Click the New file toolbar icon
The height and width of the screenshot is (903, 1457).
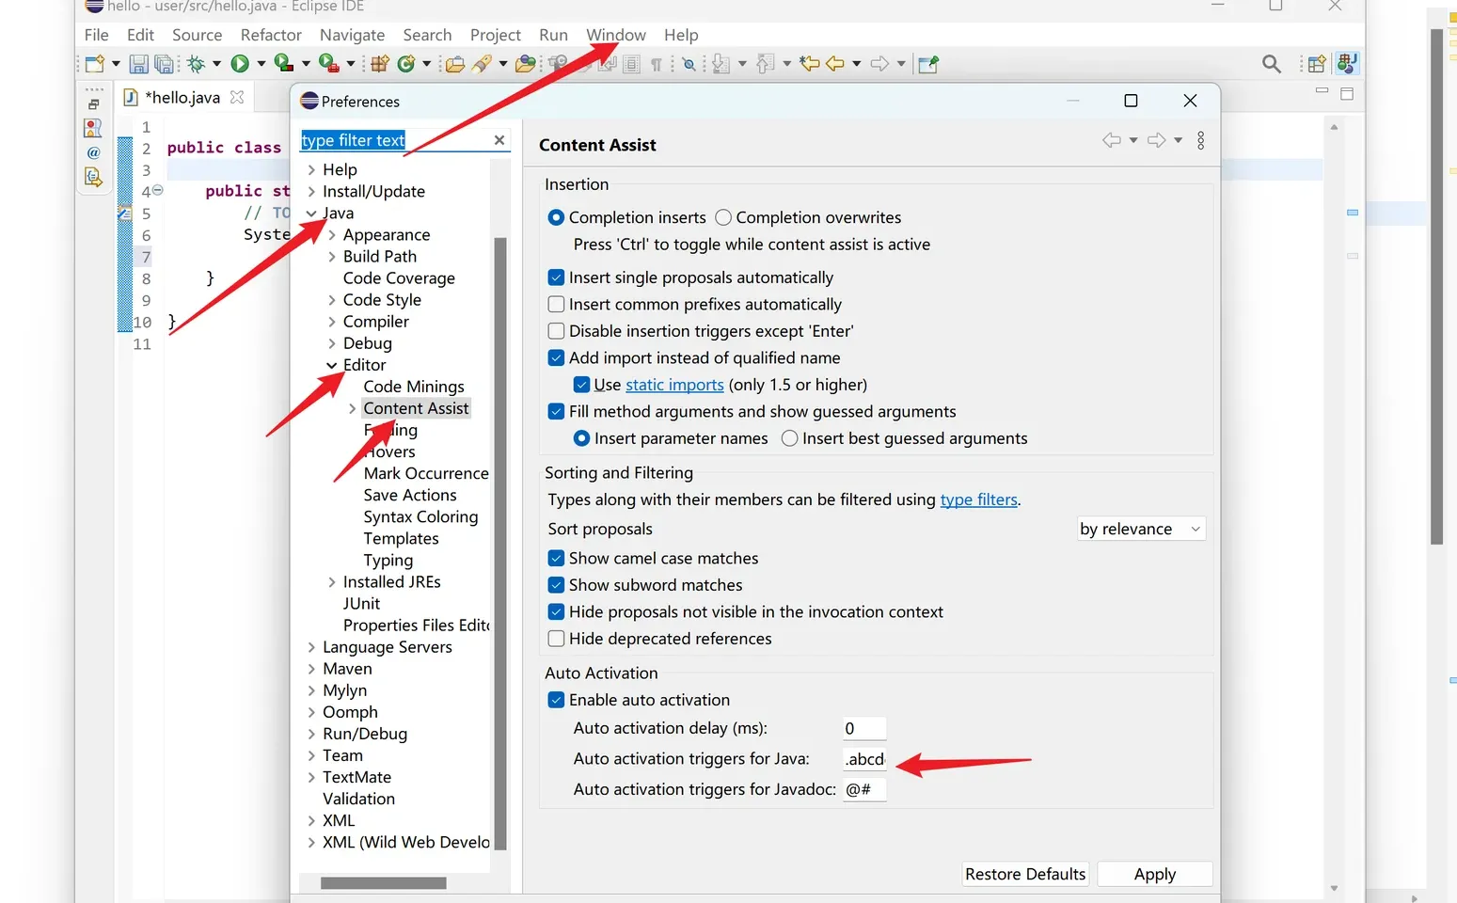click(x=94, y=64)
